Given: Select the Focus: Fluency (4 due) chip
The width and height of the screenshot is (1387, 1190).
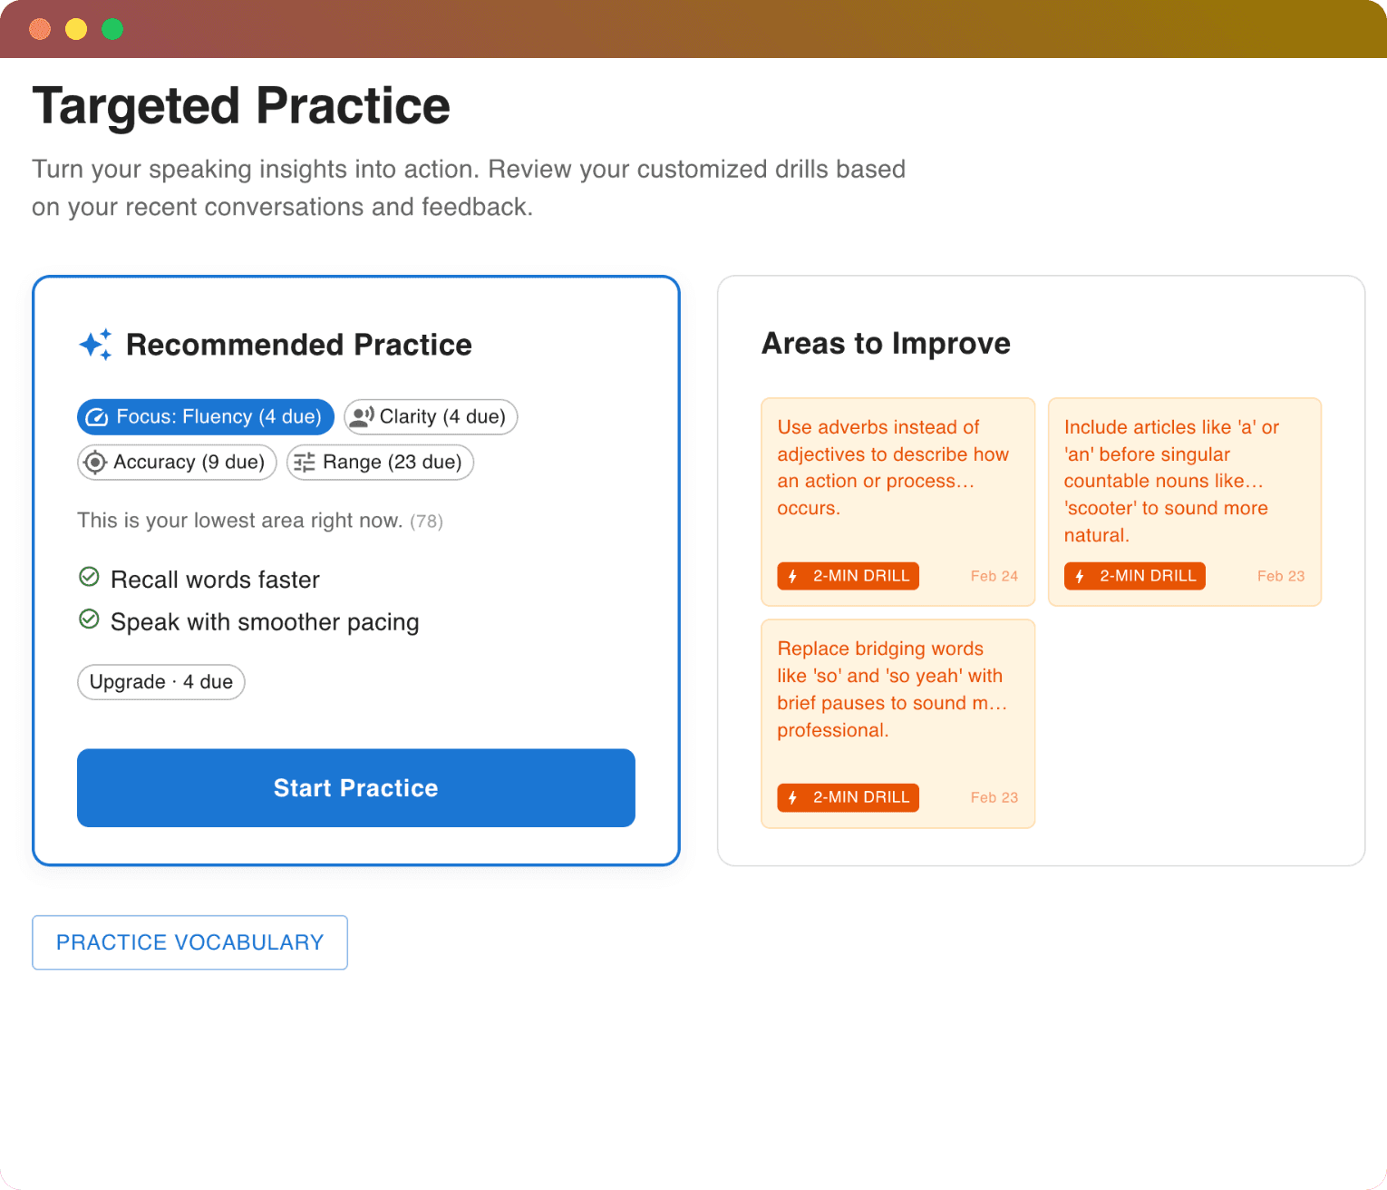Looking at the screenshot, I should click(206, 417).
